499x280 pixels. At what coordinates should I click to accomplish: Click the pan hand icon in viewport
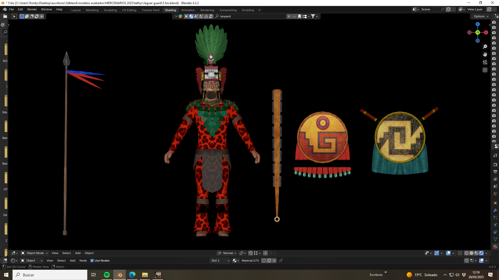click(x=485, y=54)
